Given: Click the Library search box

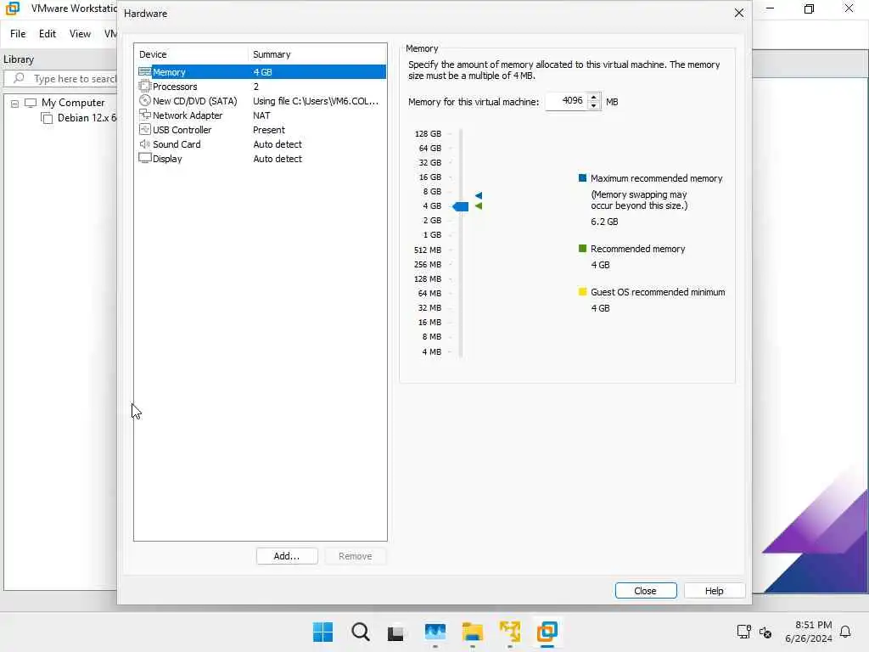Looking at the screenshot, I should (61, 78).
